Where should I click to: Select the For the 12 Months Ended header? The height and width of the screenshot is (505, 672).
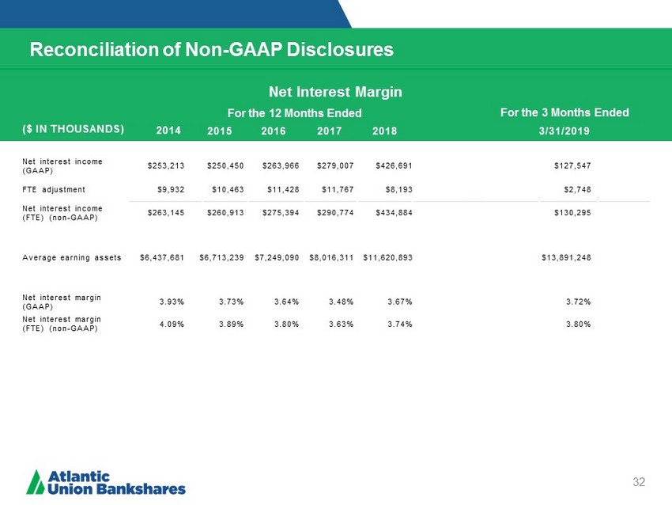(295, 113)
